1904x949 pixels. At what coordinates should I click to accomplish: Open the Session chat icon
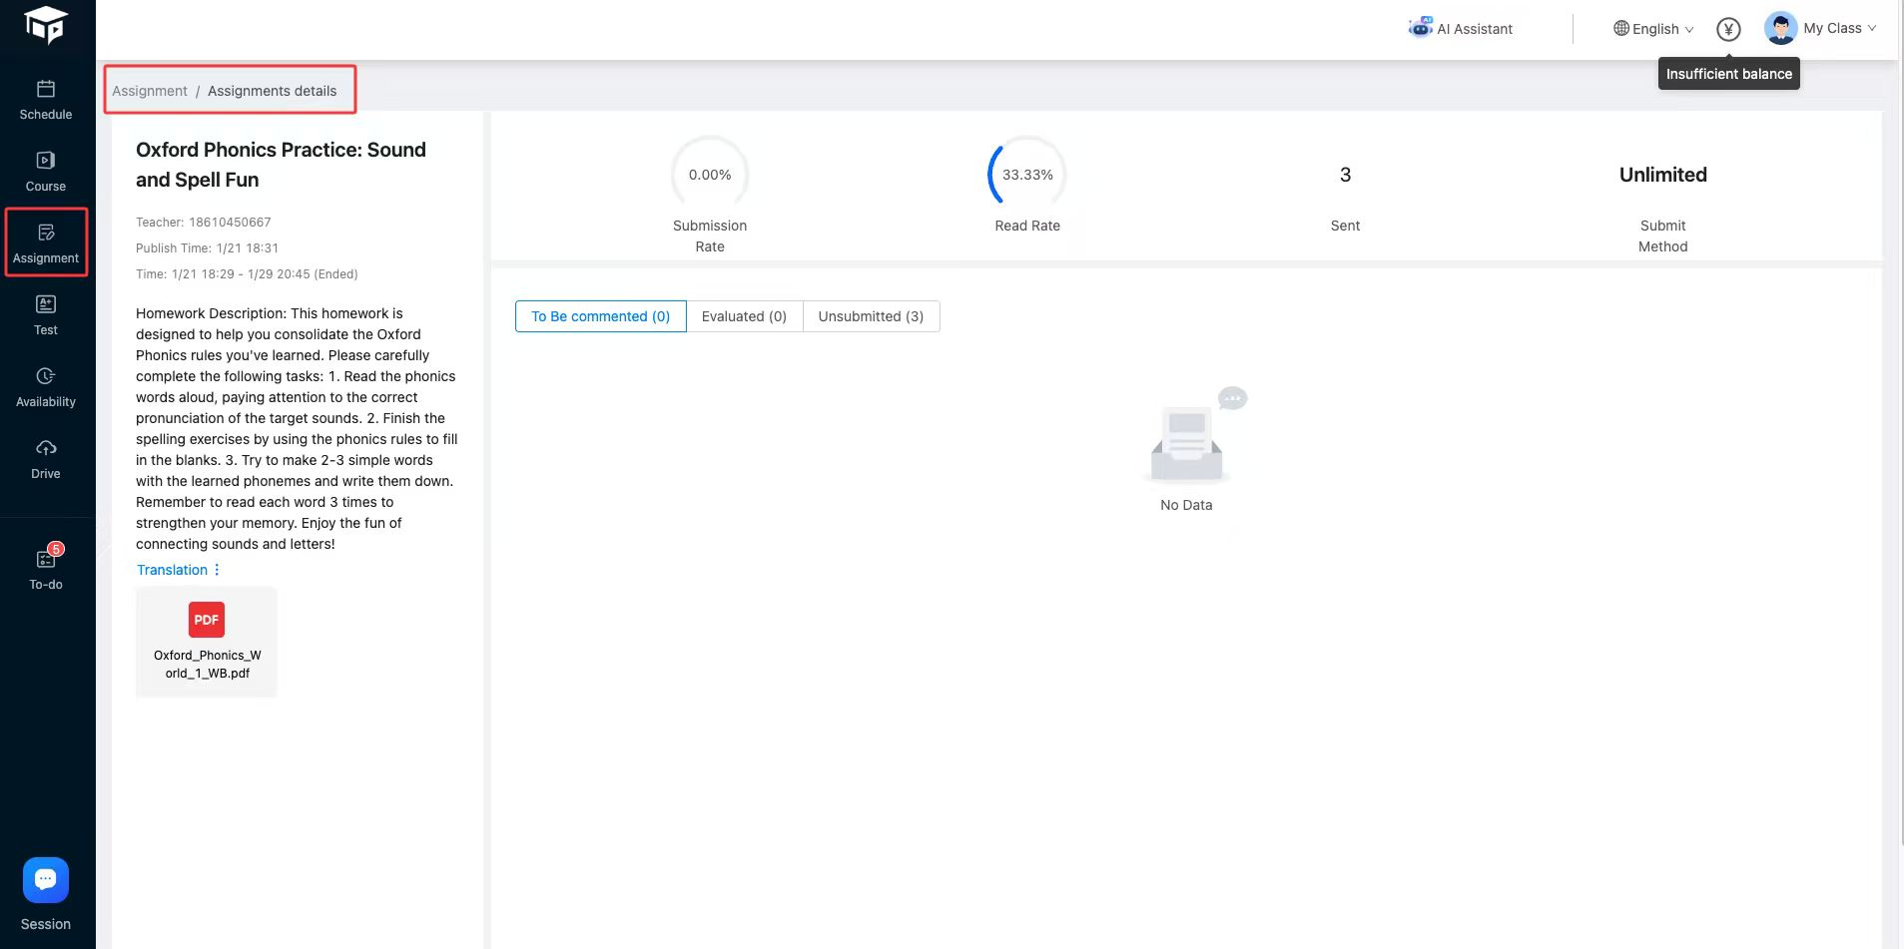point(46,880)
